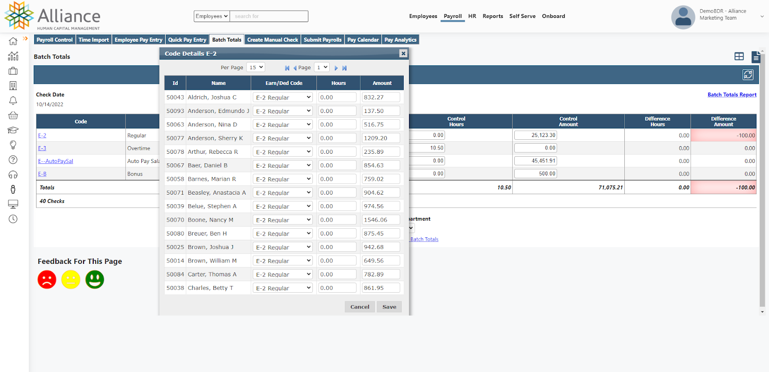Viewport: 769px width, 372px height.
Task: Click the document report icon
Action: [756, 57]
